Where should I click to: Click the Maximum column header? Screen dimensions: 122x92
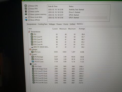pyautogui.click(x=72, y=29)
